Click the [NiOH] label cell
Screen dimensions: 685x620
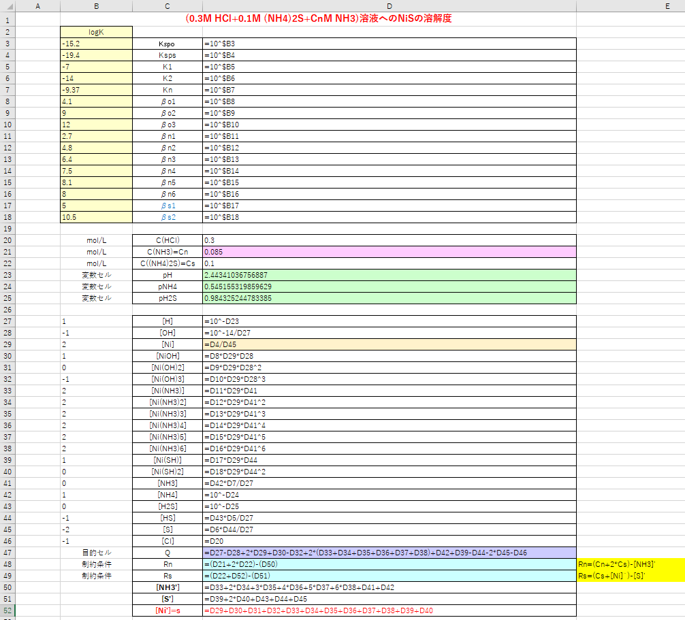coord(168,356)
